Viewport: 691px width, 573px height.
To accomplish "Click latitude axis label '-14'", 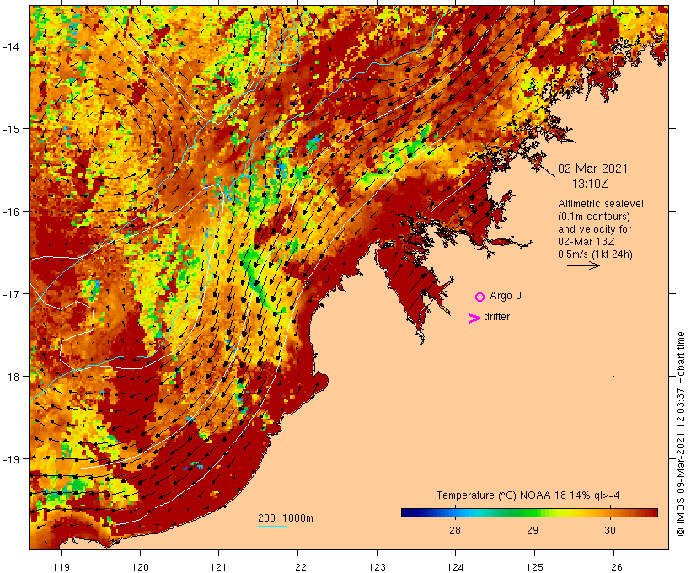I will (11, 46).
